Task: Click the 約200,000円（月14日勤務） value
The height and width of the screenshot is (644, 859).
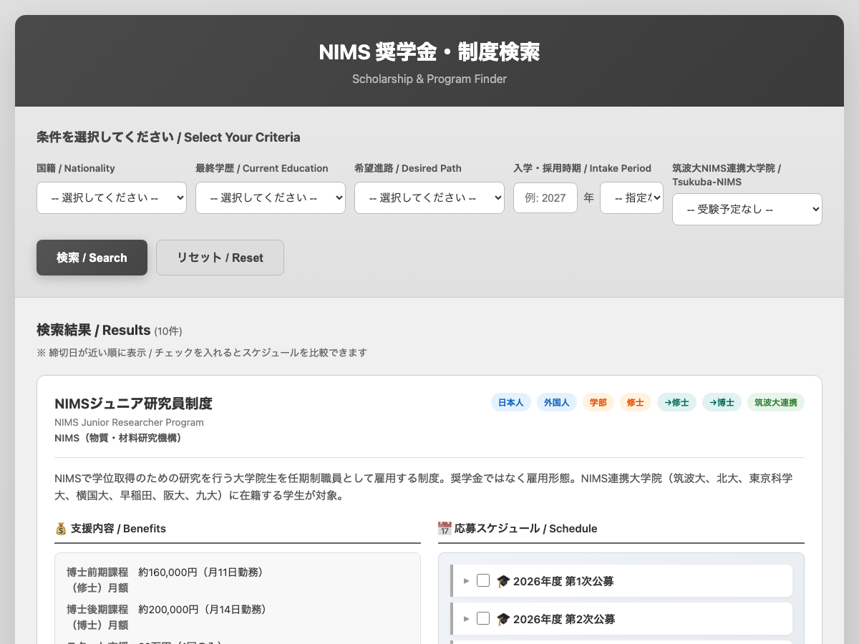Action: 203,609
